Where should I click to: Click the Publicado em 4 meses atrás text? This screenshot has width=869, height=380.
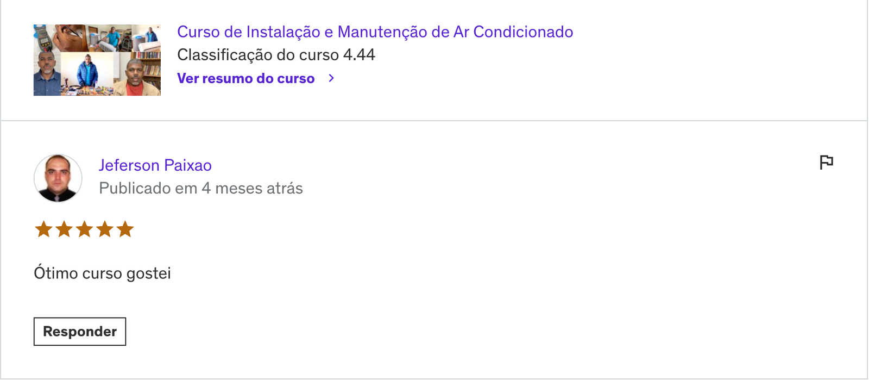201,188
